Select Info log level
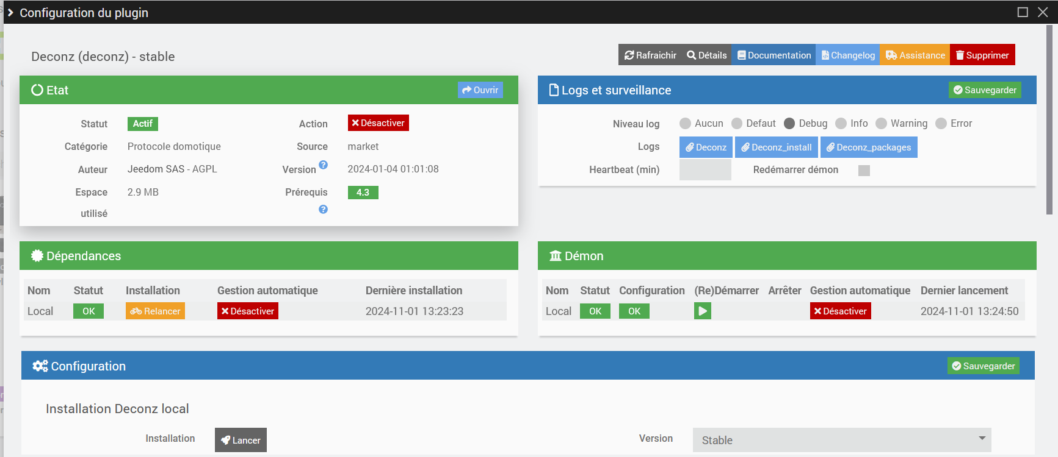Screen dimensions: 1058x457 [x=841, y=124]
